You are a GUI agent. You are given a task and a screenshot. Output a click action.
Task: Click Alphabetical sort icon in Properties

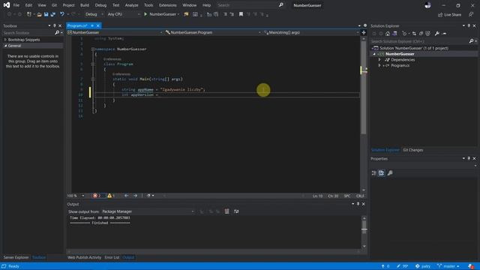pos(381,173)
